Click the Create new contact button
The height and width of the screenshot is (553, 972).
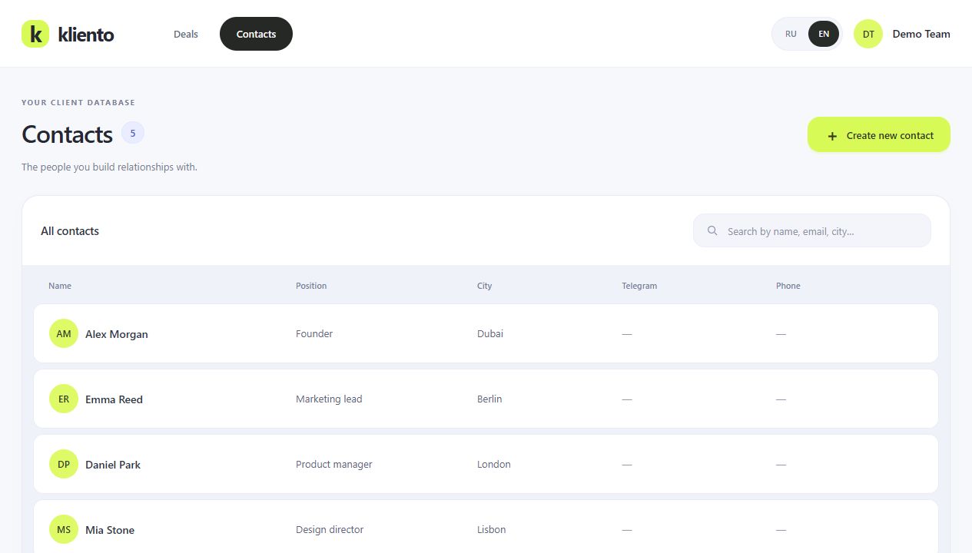[879, 134]
